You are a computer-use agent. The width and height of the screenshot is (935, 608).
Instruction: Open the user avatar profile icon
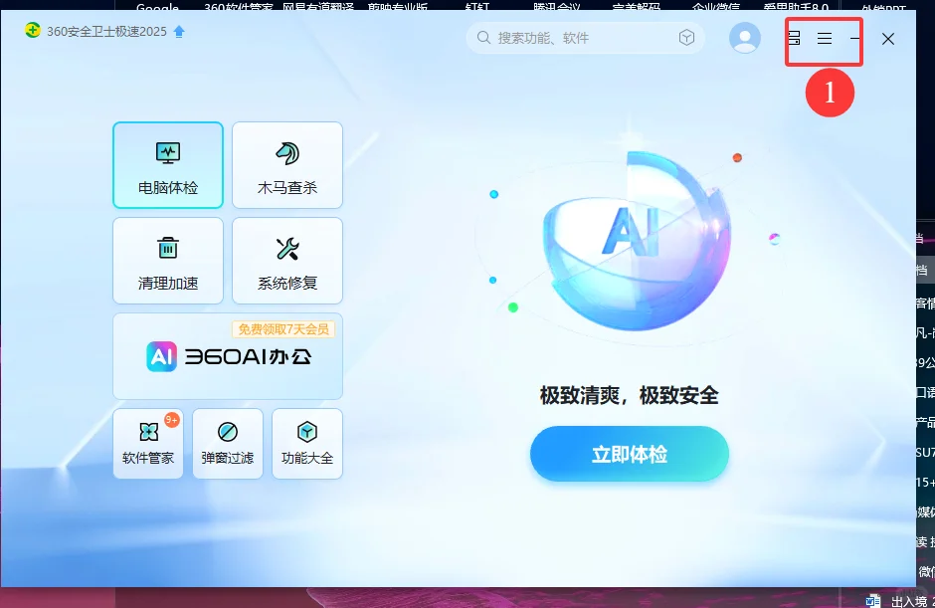pyautogui.click(x=744, y=37)
